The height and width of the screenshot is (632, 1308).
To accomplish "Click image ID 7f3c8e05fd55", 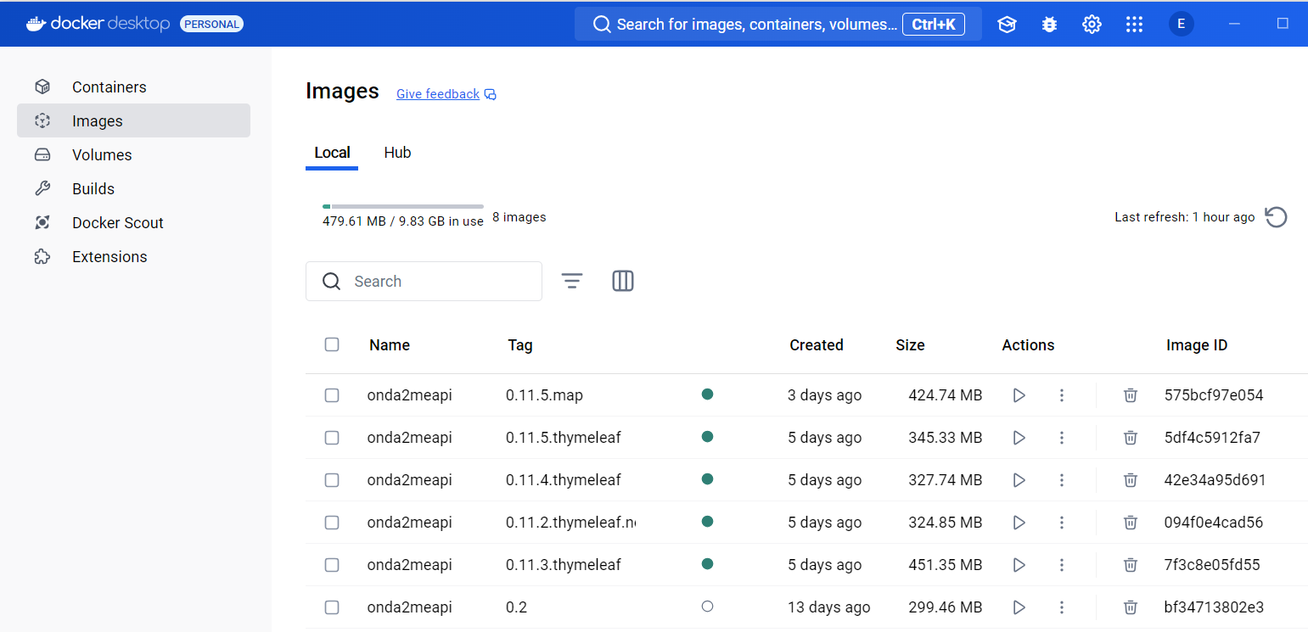I will coord(1212,565).
